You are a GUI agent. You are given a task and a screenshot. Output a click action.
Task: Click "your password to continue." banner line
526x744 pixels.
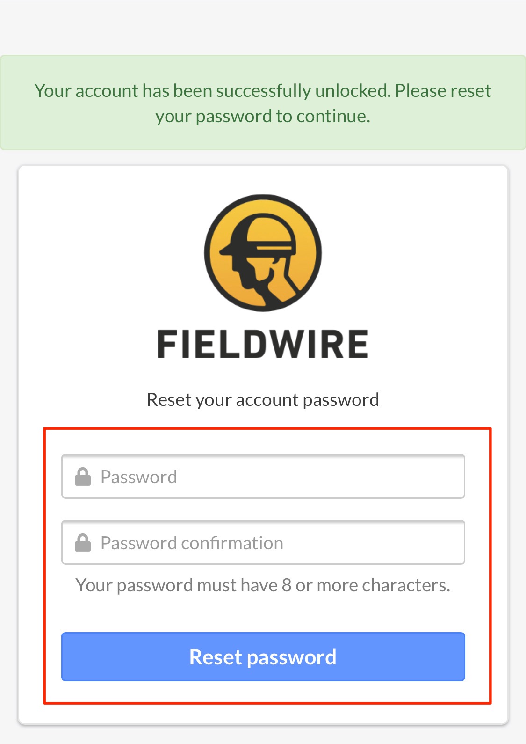pyautogui.click(x=263, y=116)
